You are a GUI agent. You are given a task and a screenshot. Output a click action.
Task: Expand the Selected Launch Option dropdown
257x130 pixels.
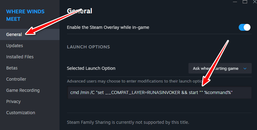point(219,68)
